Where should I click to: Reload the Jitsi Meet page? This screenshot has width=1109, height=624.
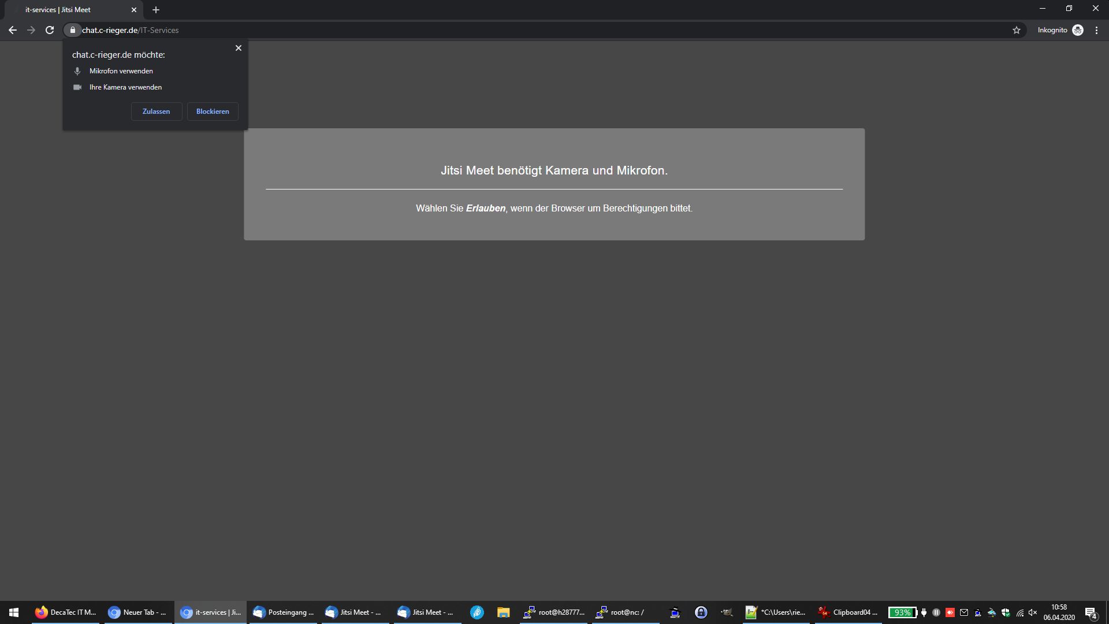[50, 30]
